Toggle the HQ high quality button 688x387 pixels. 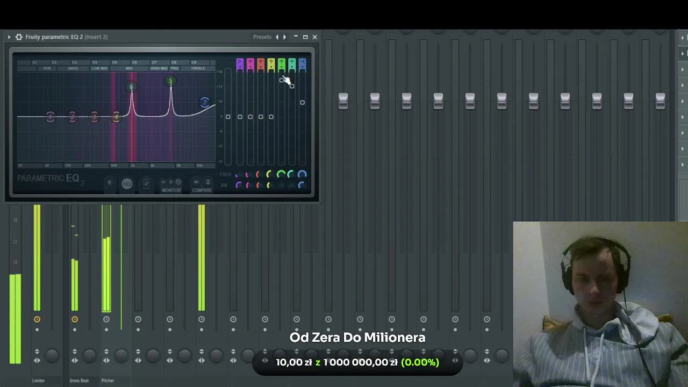[127, 184]
